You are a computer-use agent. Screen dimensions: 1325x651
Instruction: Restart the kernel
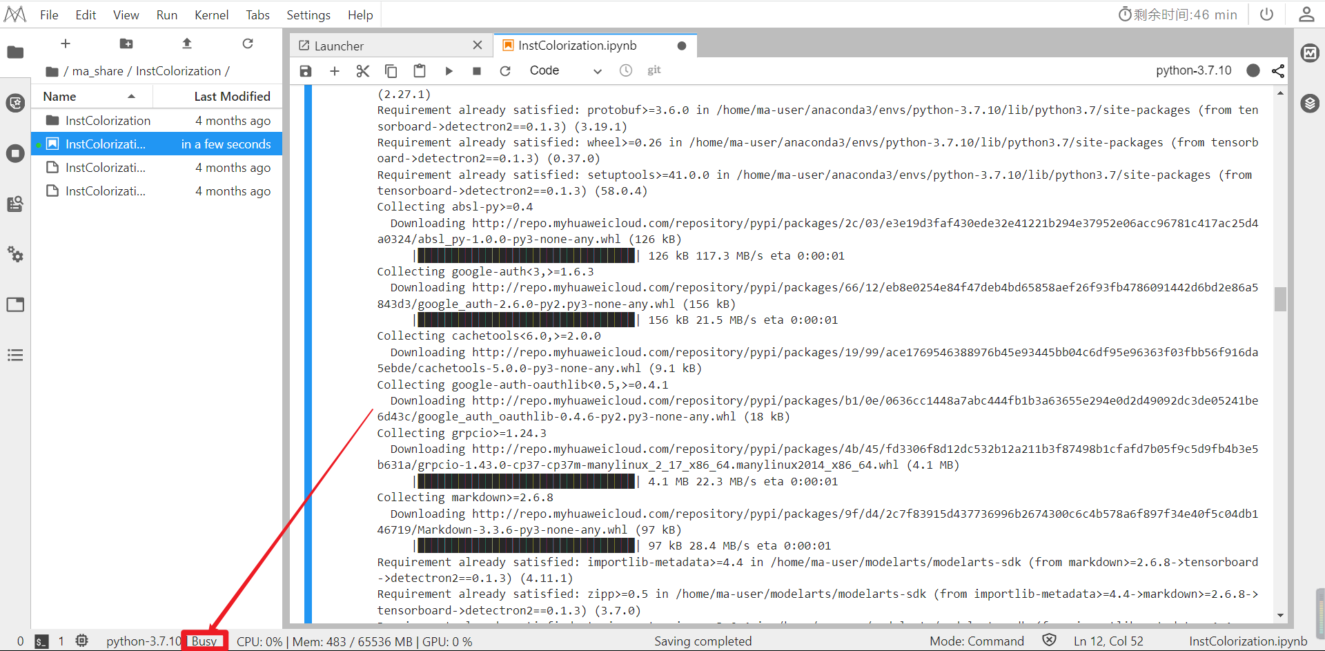[x=505, y=70]
